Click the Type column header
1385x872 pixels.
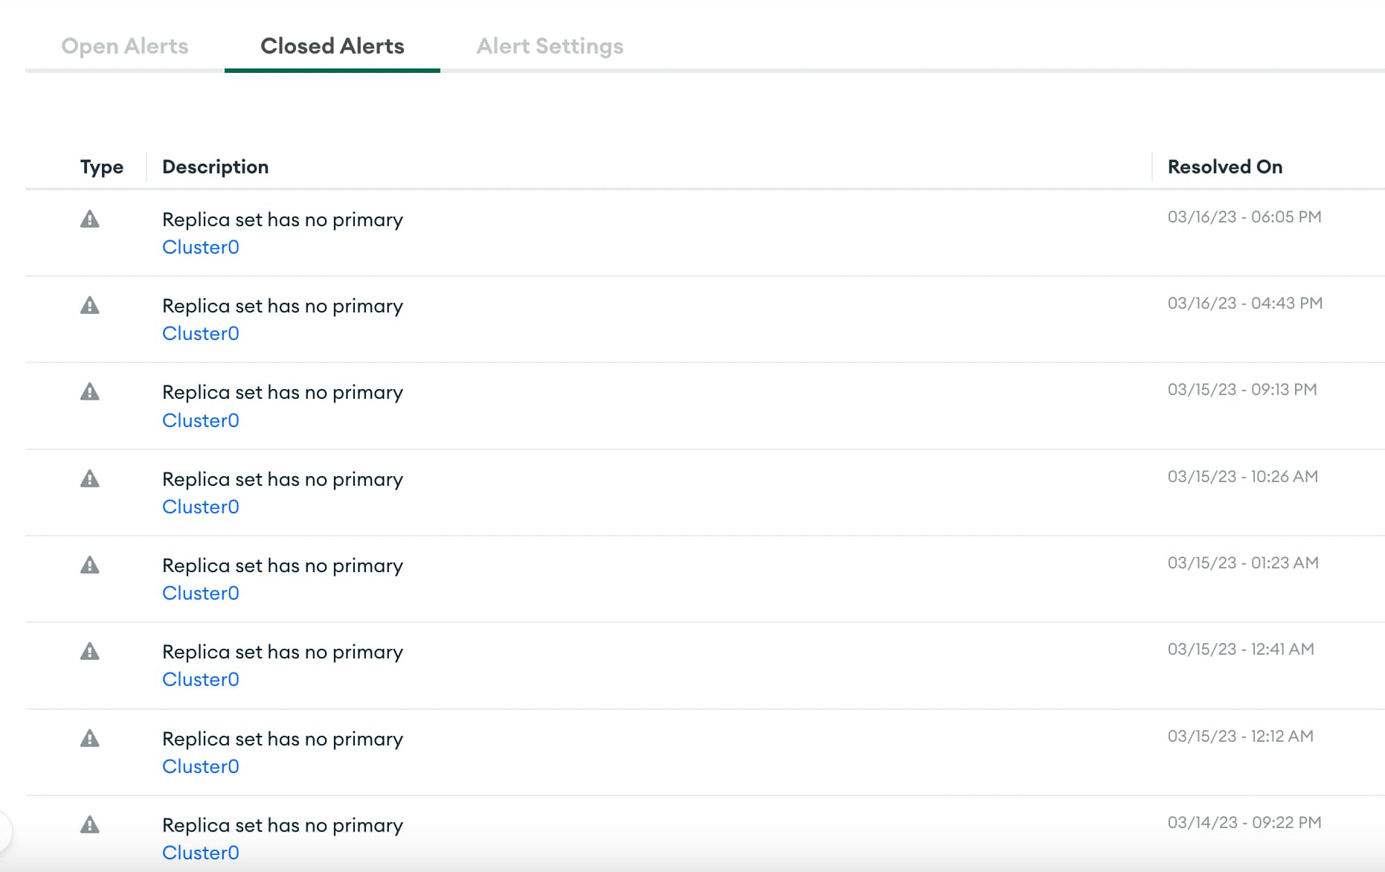102,167
